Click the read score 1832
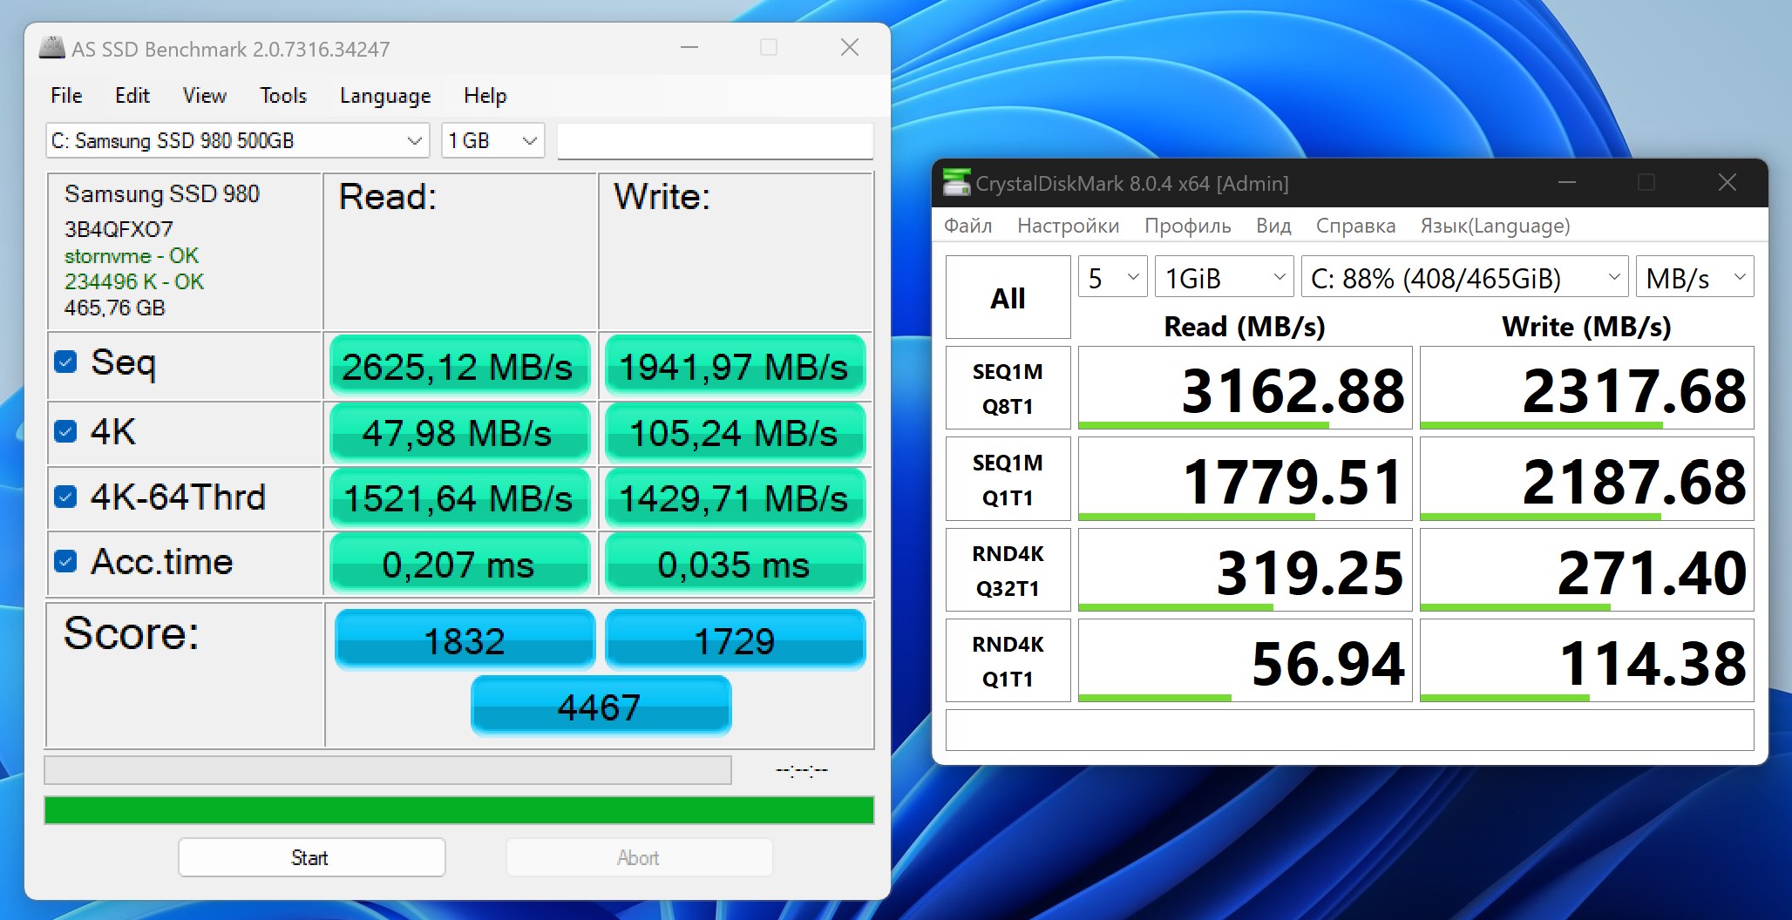The width and height of the screenshot is (1792, 920). pos(465,640)
